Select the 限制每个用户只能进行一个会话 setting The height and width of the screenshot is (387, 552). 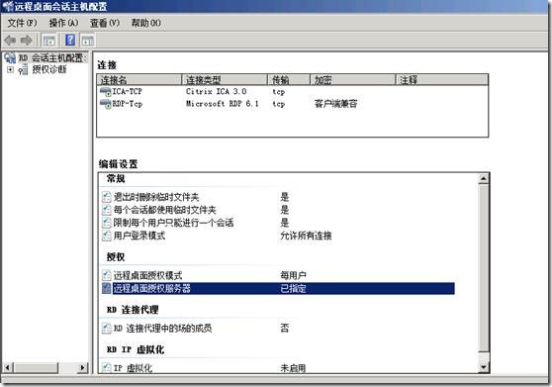pos(173,223)
